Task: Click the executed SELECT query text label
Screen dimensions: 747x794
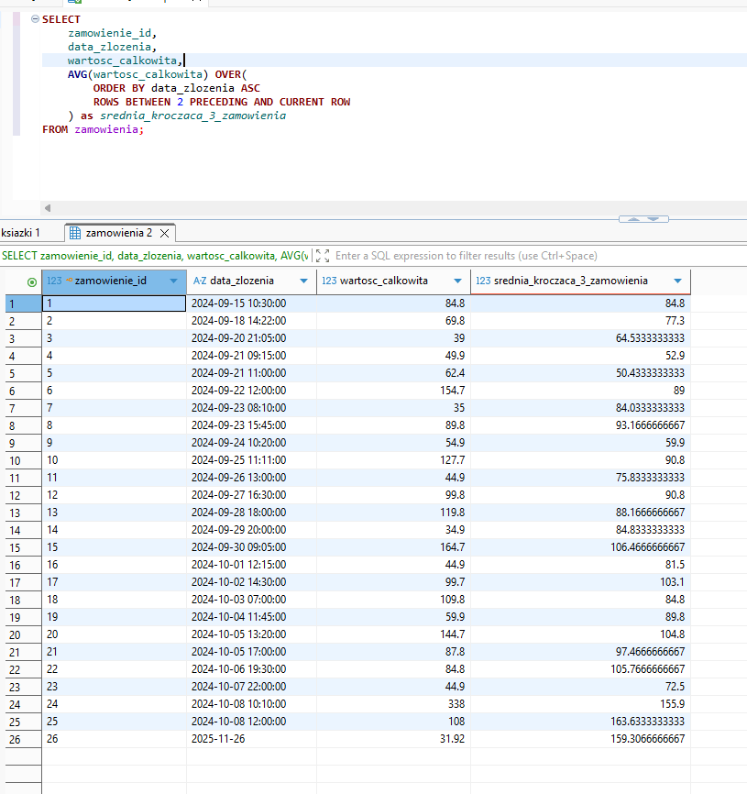Action: coord(154,256)
